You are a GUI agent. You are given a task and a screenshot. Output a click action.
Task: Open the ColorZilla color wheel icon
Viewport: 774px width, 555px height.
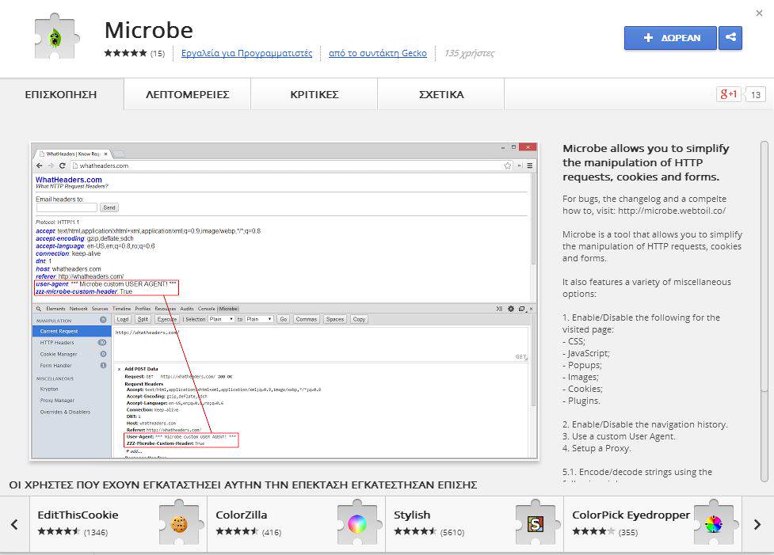tap(357, 523)
